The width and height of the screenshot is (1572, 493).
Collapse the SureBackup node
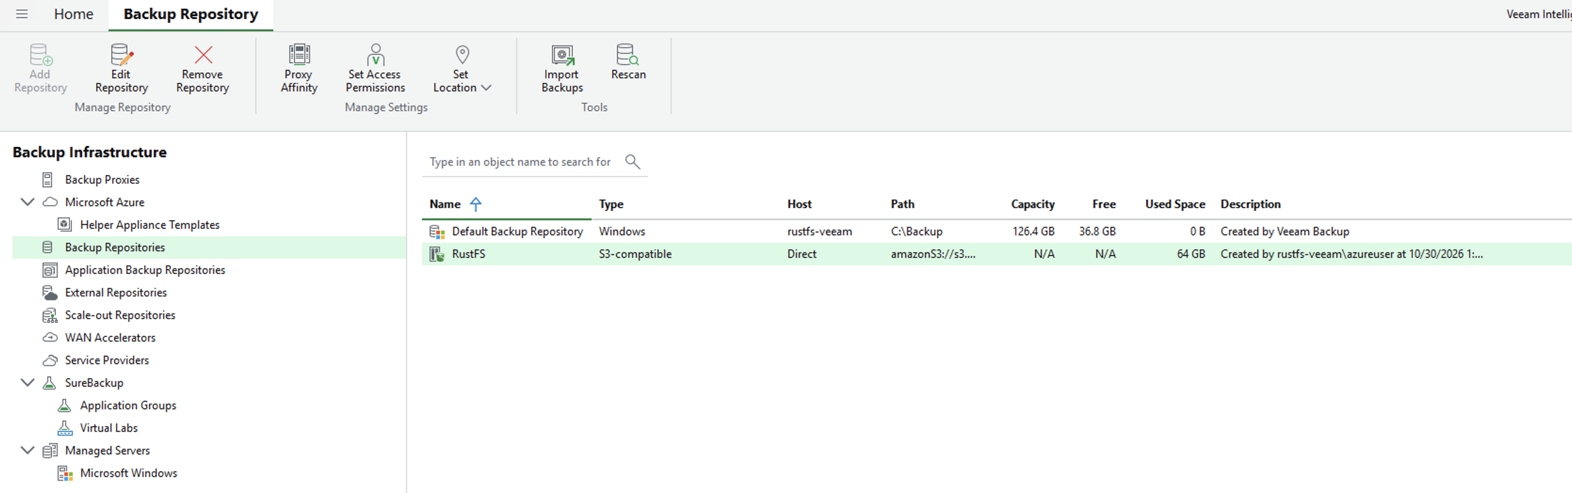pyautogui.click(x=27, y=383)
